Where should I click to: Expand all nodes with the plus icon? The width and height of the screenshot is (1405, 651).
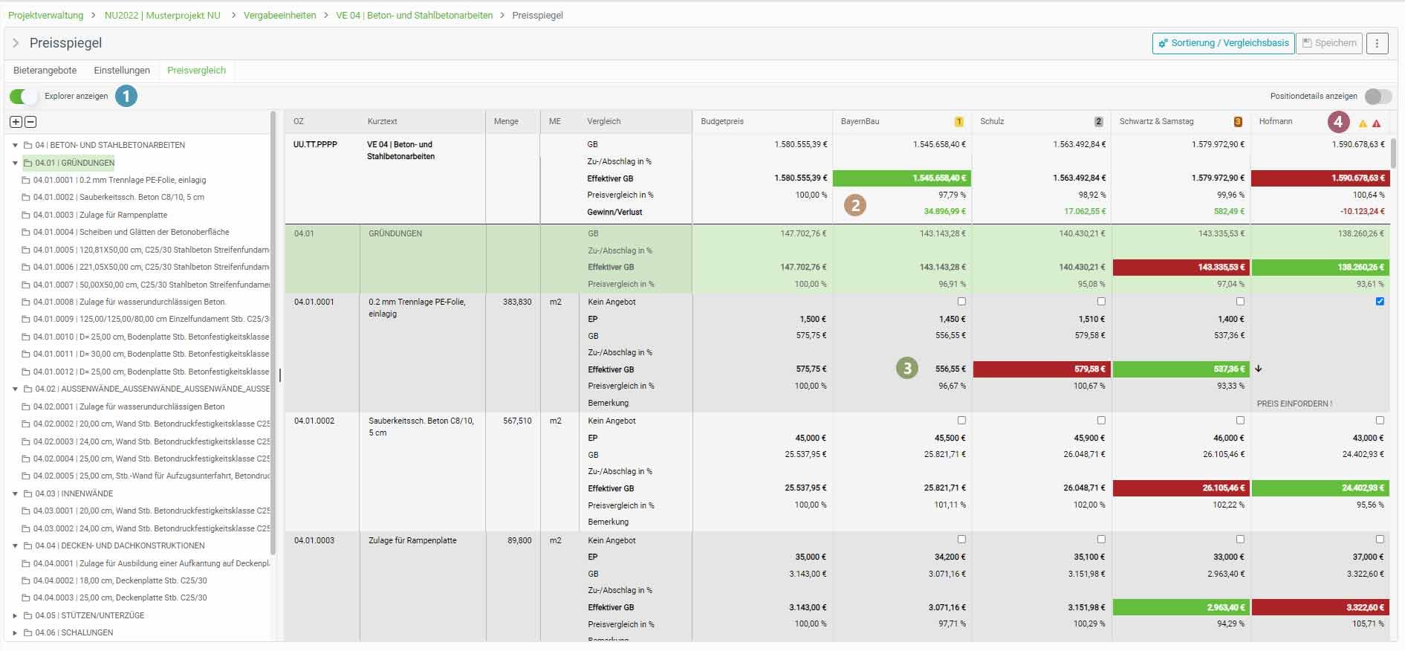[16, 122]
